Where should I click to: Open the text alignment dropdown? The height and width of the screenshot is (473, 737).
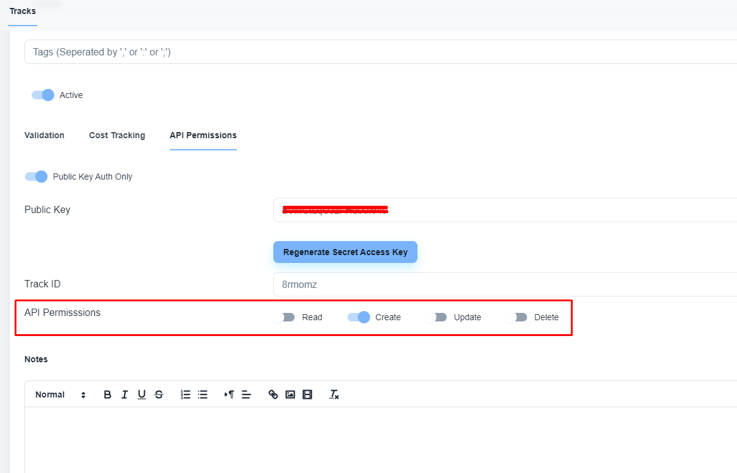point(246,394)
